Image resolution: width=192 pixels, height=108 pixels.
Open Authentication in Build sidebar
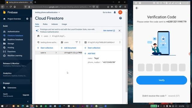pyautogui.click(x=13, y=31)
